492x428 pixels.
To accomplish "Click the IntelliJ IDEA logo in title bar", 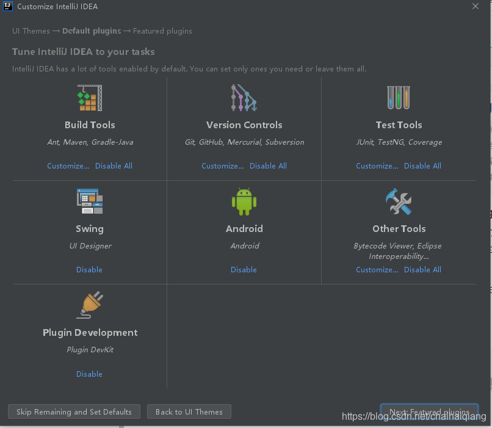I will (x=7, y=6).
